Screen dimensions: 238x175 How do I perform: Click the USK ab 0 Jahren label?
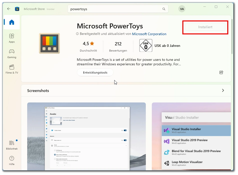pyautogui.click(x=167, y=46)
